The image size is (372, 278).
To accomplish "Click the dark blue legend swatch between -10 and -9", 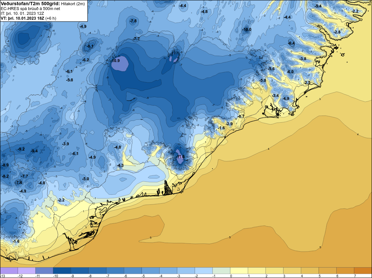I will pos(62,271).
